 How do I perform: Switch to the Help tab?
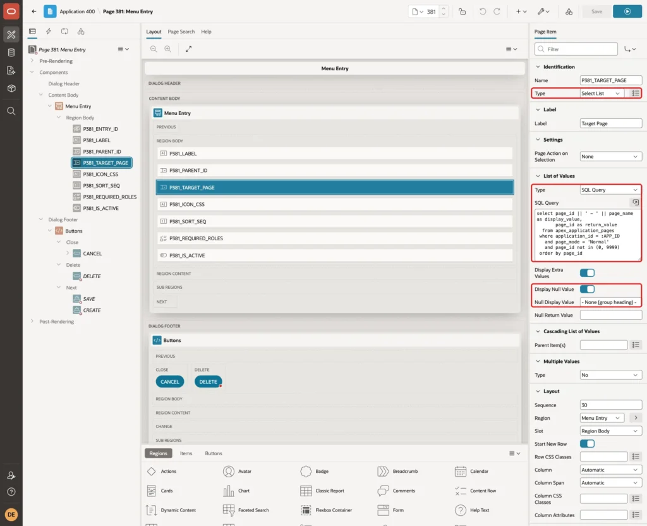click(x=206, y=32)
